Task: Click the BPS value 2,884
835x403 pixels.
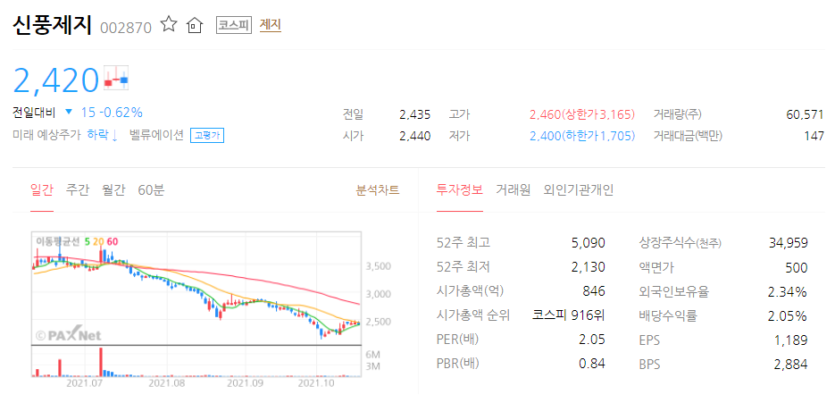Action: [791, 365]
